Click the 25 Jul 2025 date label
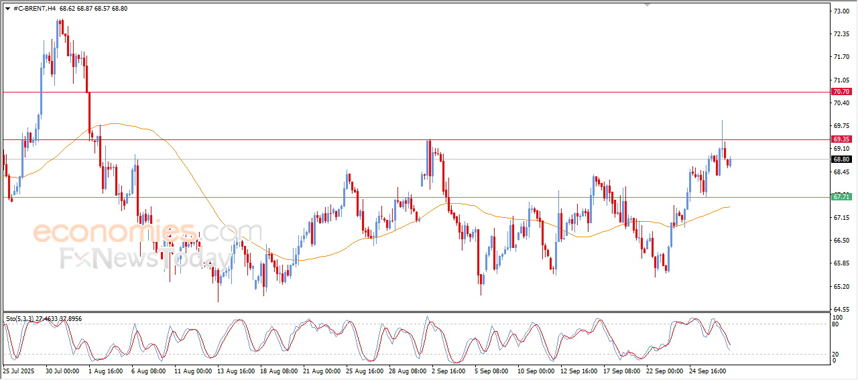Image resolution: width=858 pixels, height=380 pixels. [x=19, y=370]
